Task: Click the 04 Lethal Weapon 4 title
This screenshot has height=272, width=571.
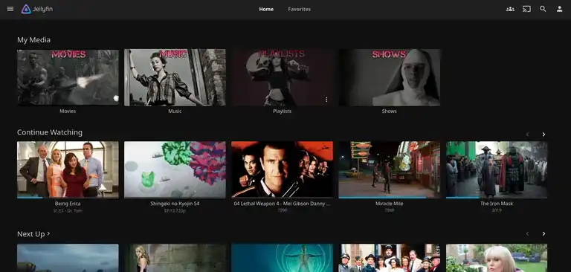Action: [x=283, y=204]
